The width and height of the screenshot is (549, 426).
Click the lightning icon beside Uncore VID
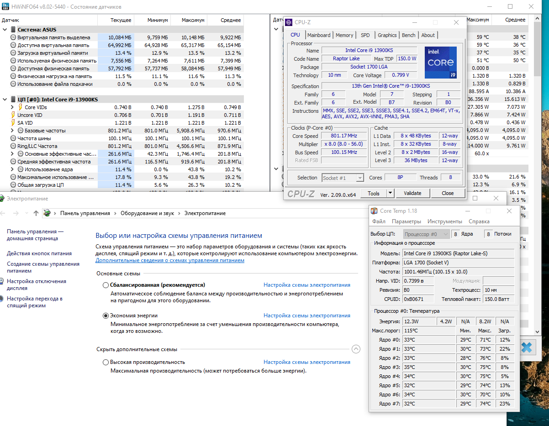(13, 115)
